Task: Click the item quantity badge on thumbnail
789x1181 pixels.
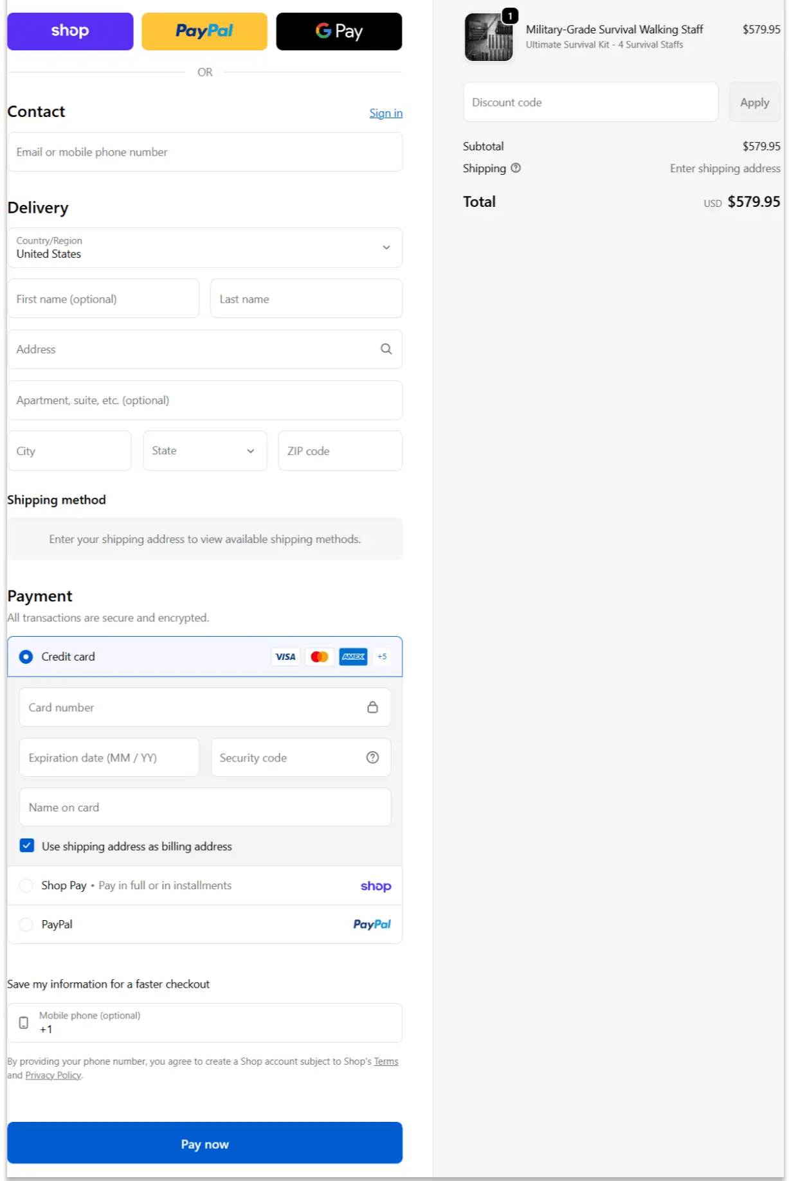Action: (x=510, y=15)
